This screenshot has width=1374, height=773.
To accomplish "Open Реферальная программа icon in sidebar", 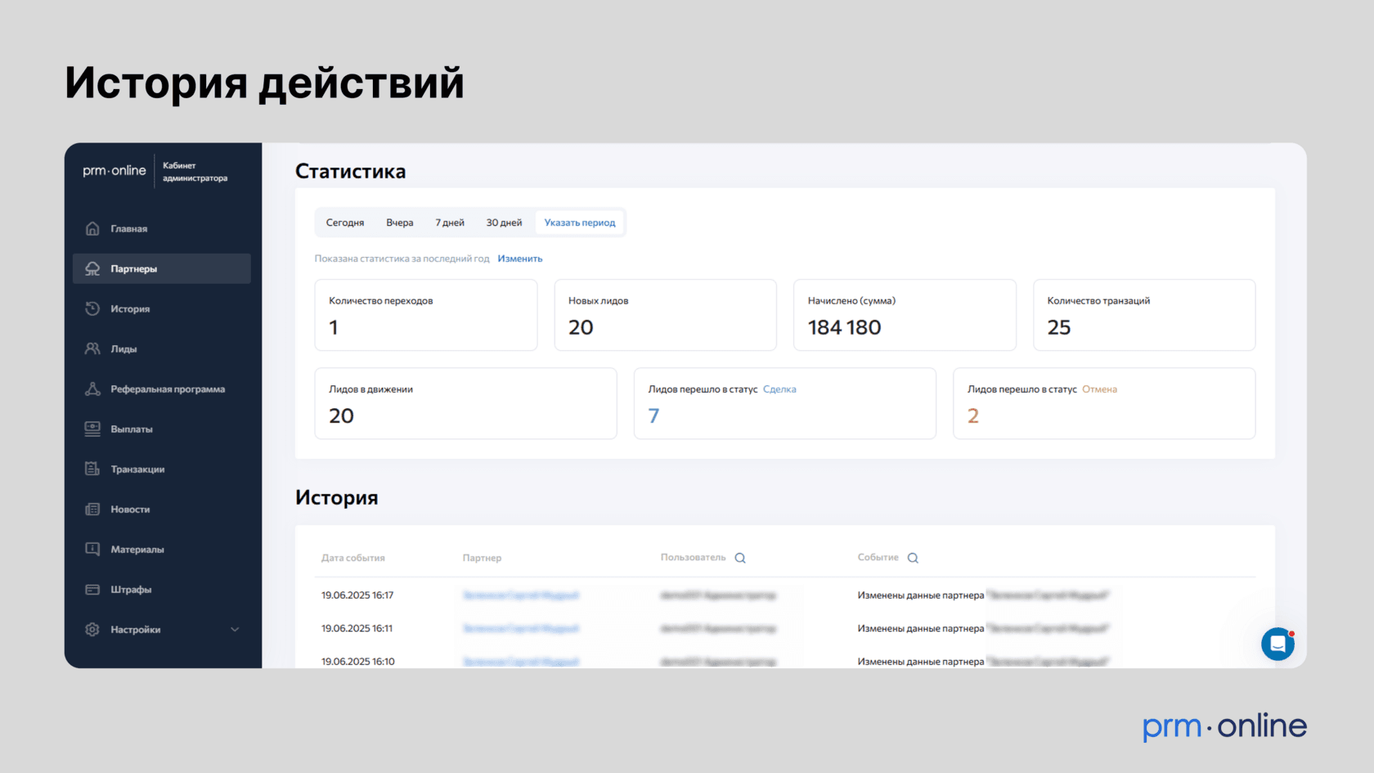I will pos(92,389).
